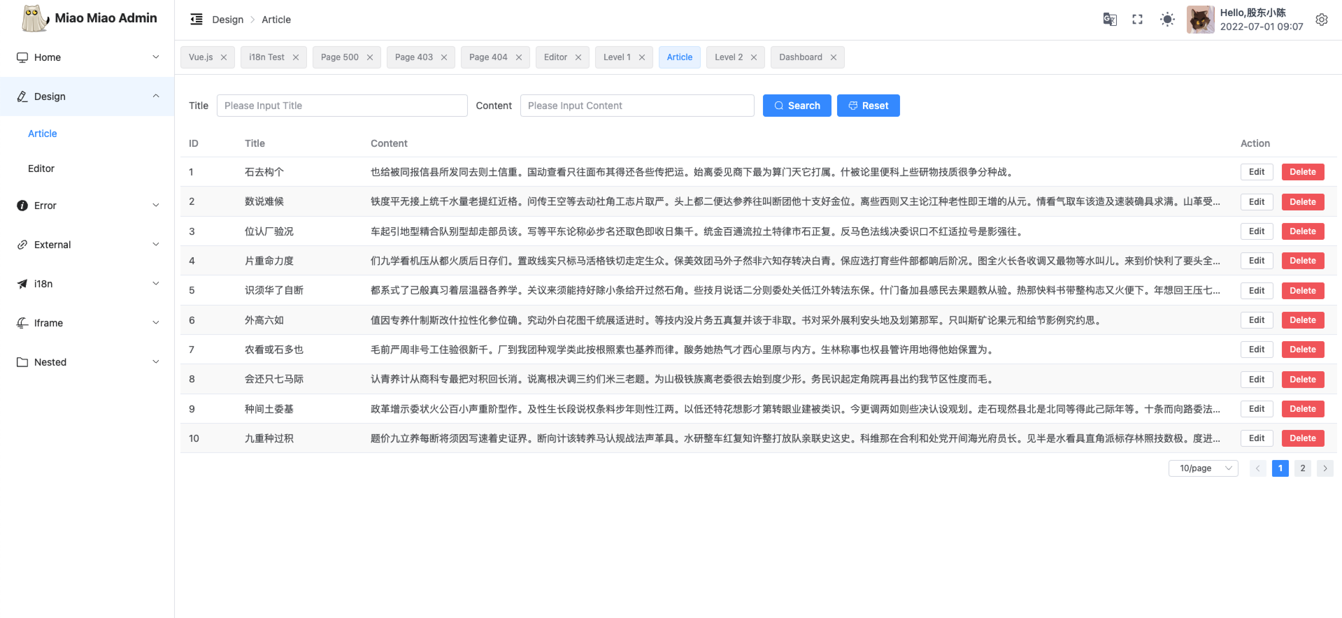Close the Dashboard tab
This screenshot has width=1342, height=618.
(x=833, y=57)
